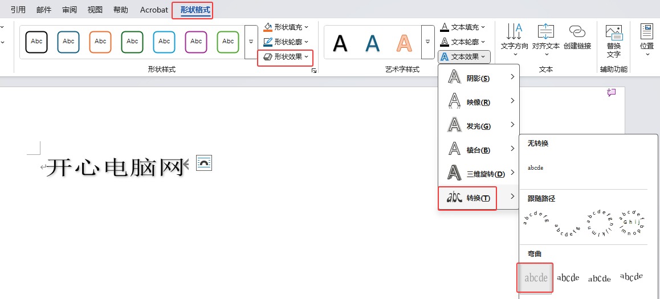This screenshot has height=299, width=660.
Task: Select the 阴影 shadow menu item
Action: [x=478, y=78]
